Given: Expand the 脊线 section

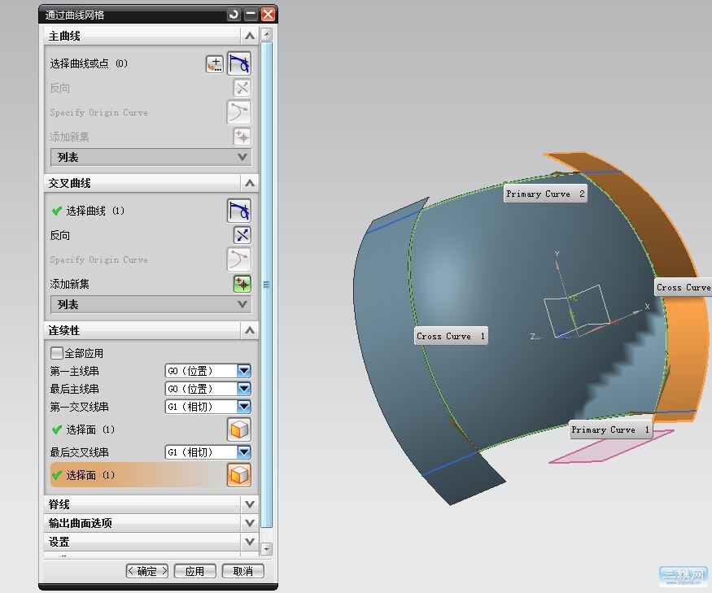Looking at the screenshot, I should pos(249,504).
